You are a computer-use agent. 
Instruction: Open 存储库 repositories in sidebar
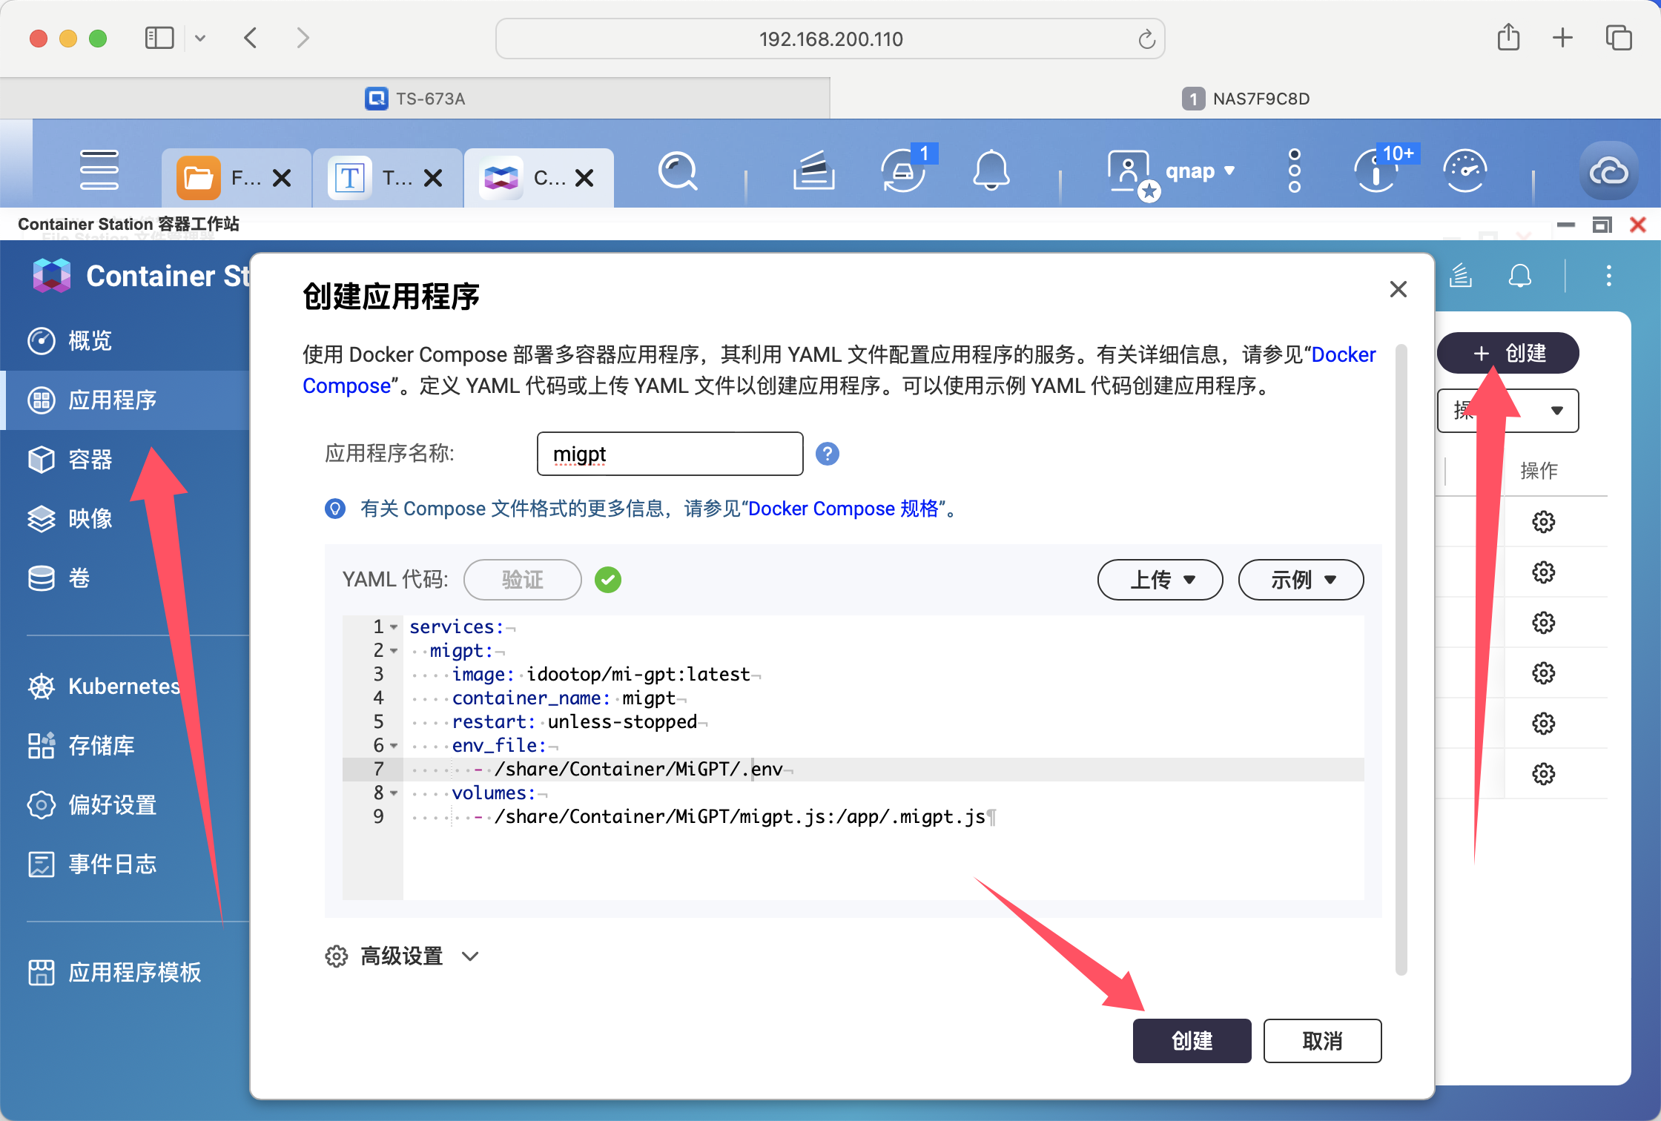click(125, 746)
